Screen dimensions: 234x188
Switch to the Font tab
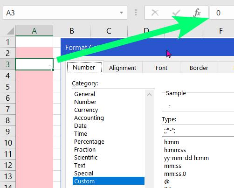(161, 68)
